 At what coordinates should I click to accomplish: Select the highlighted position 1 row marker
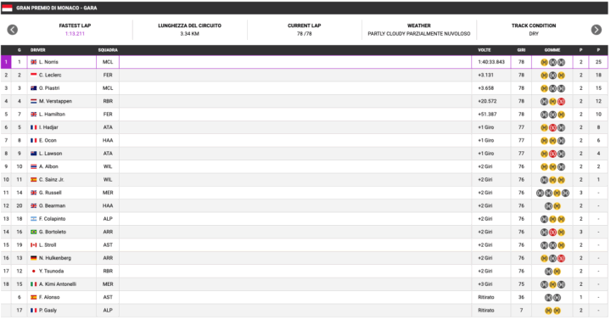[6, 62]
